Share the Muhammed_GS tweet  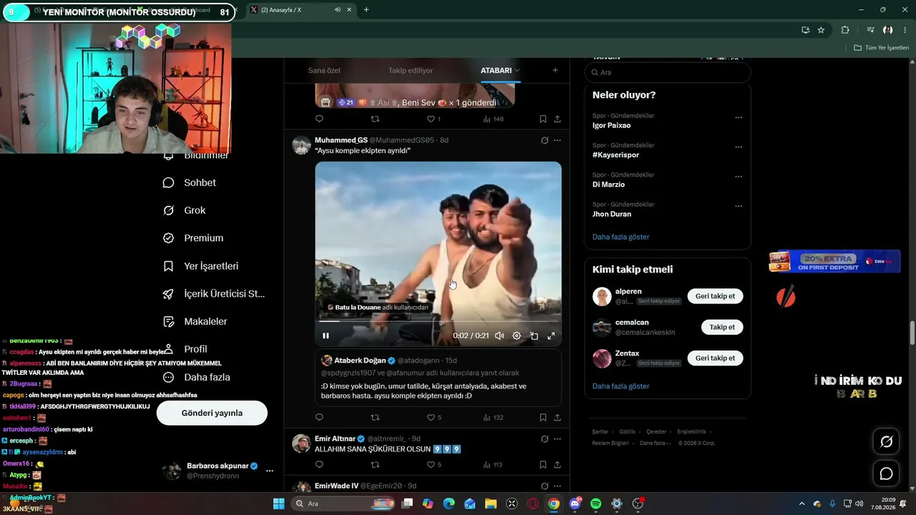pos(557,418)
